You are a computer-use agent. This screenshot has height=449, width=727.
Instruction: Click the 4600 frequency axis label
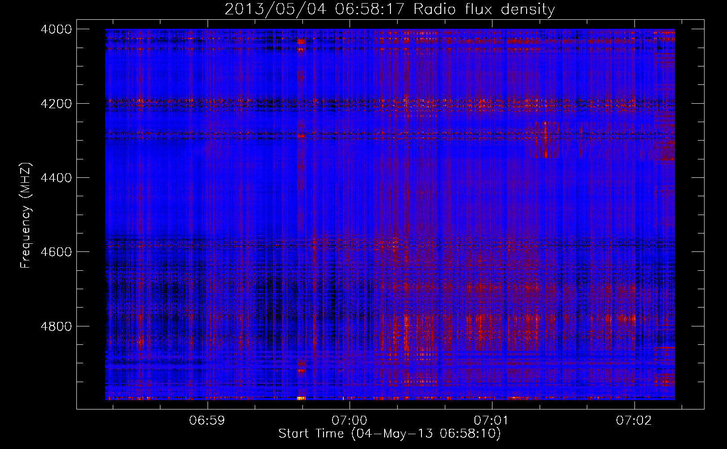pyautogui.click(x=56, y=252)
